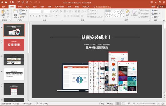Click the New Slide (新建幻灯片) icon
Screen dimensions: 166x106
(15, 11)
